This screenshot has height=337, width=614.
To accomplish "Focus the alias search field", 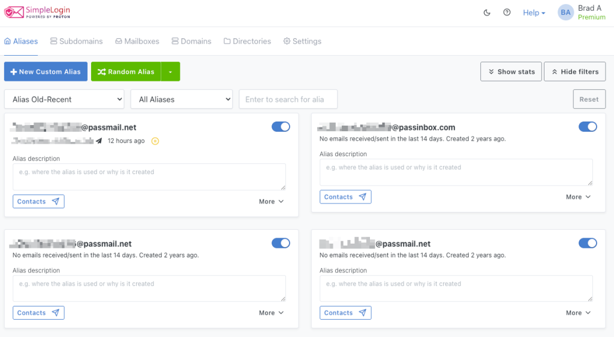I will pos(288,99).
